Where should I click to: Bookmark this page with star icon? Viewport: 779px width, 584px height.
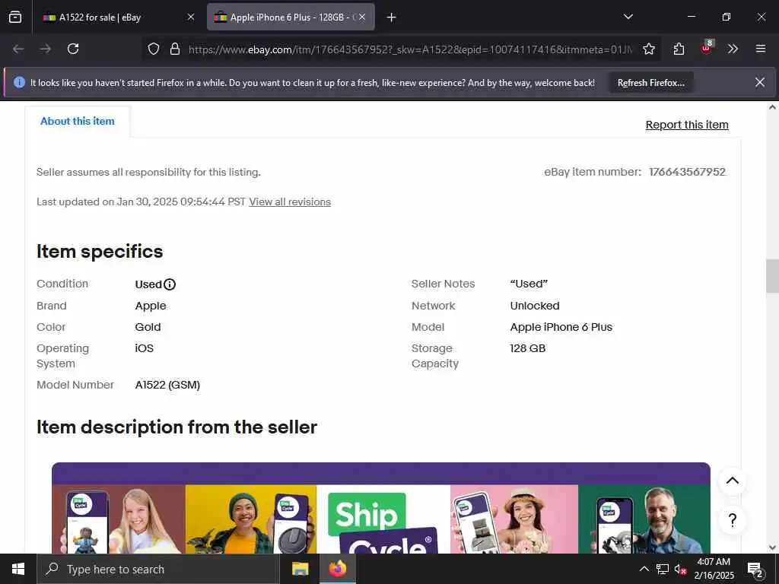pyautogui.click(x=649, y=49)
